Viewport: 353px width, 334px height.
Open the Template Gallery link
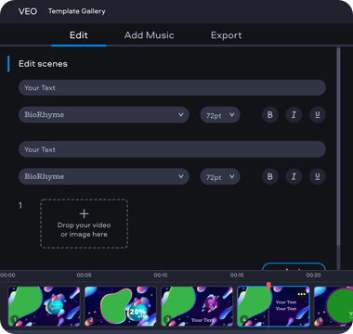[x=77, y=11]
